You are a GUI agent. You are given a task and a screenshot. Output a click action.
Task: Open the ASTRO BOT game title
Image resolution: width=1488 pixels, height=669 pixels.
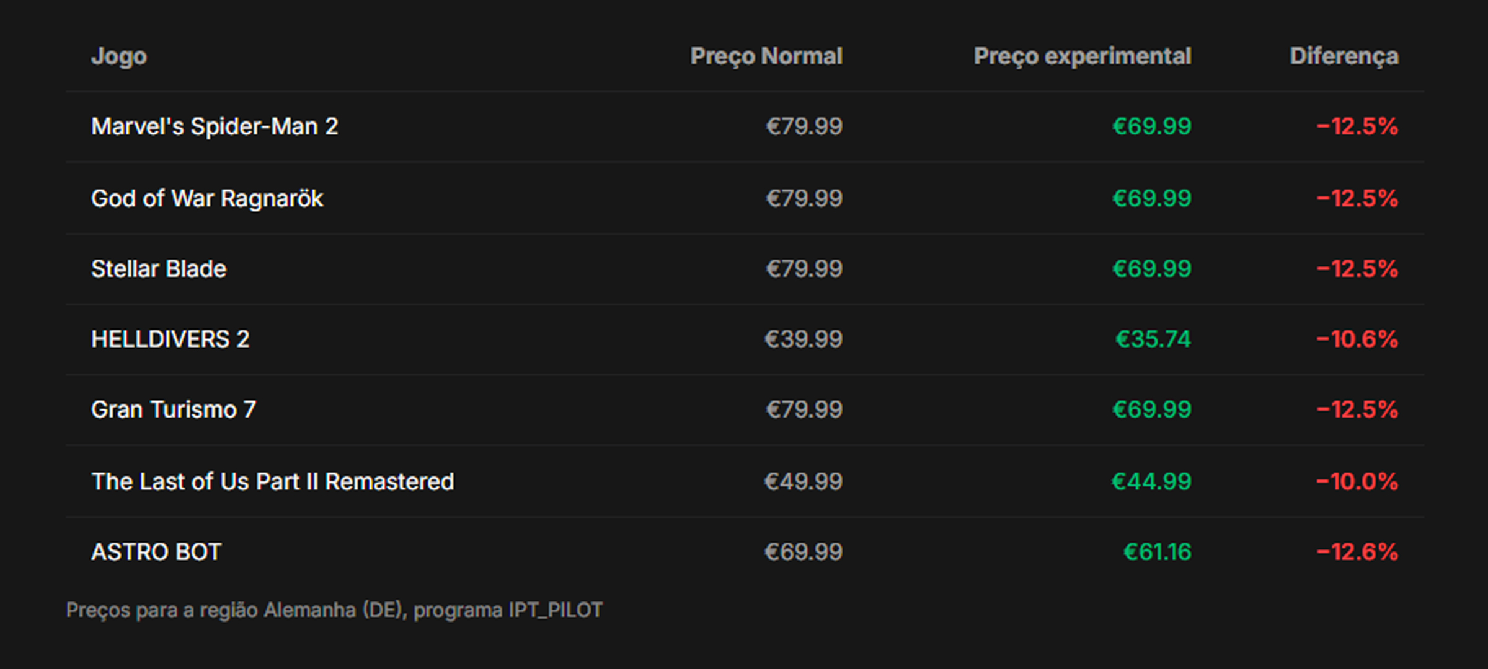(x=156, y=552)
